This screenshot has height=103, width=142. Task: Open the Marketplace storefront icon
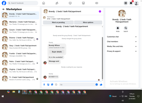[83, 3]
